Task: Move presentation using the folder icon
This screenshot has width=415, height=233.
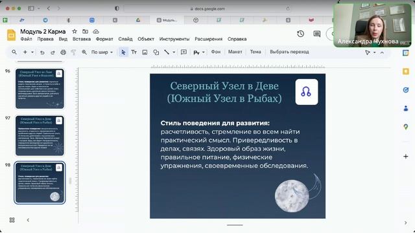Action: [85, 32]
